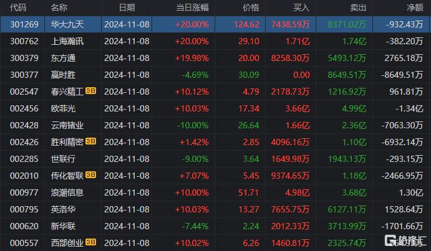Sort by the 卖出 column header

click(x=358, y=7)
